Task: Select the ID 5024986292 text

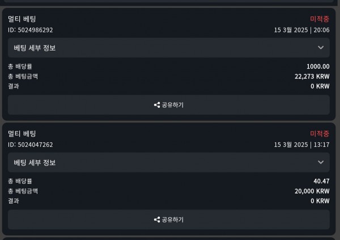Action: pyautogui.click(x=31, y=30)
